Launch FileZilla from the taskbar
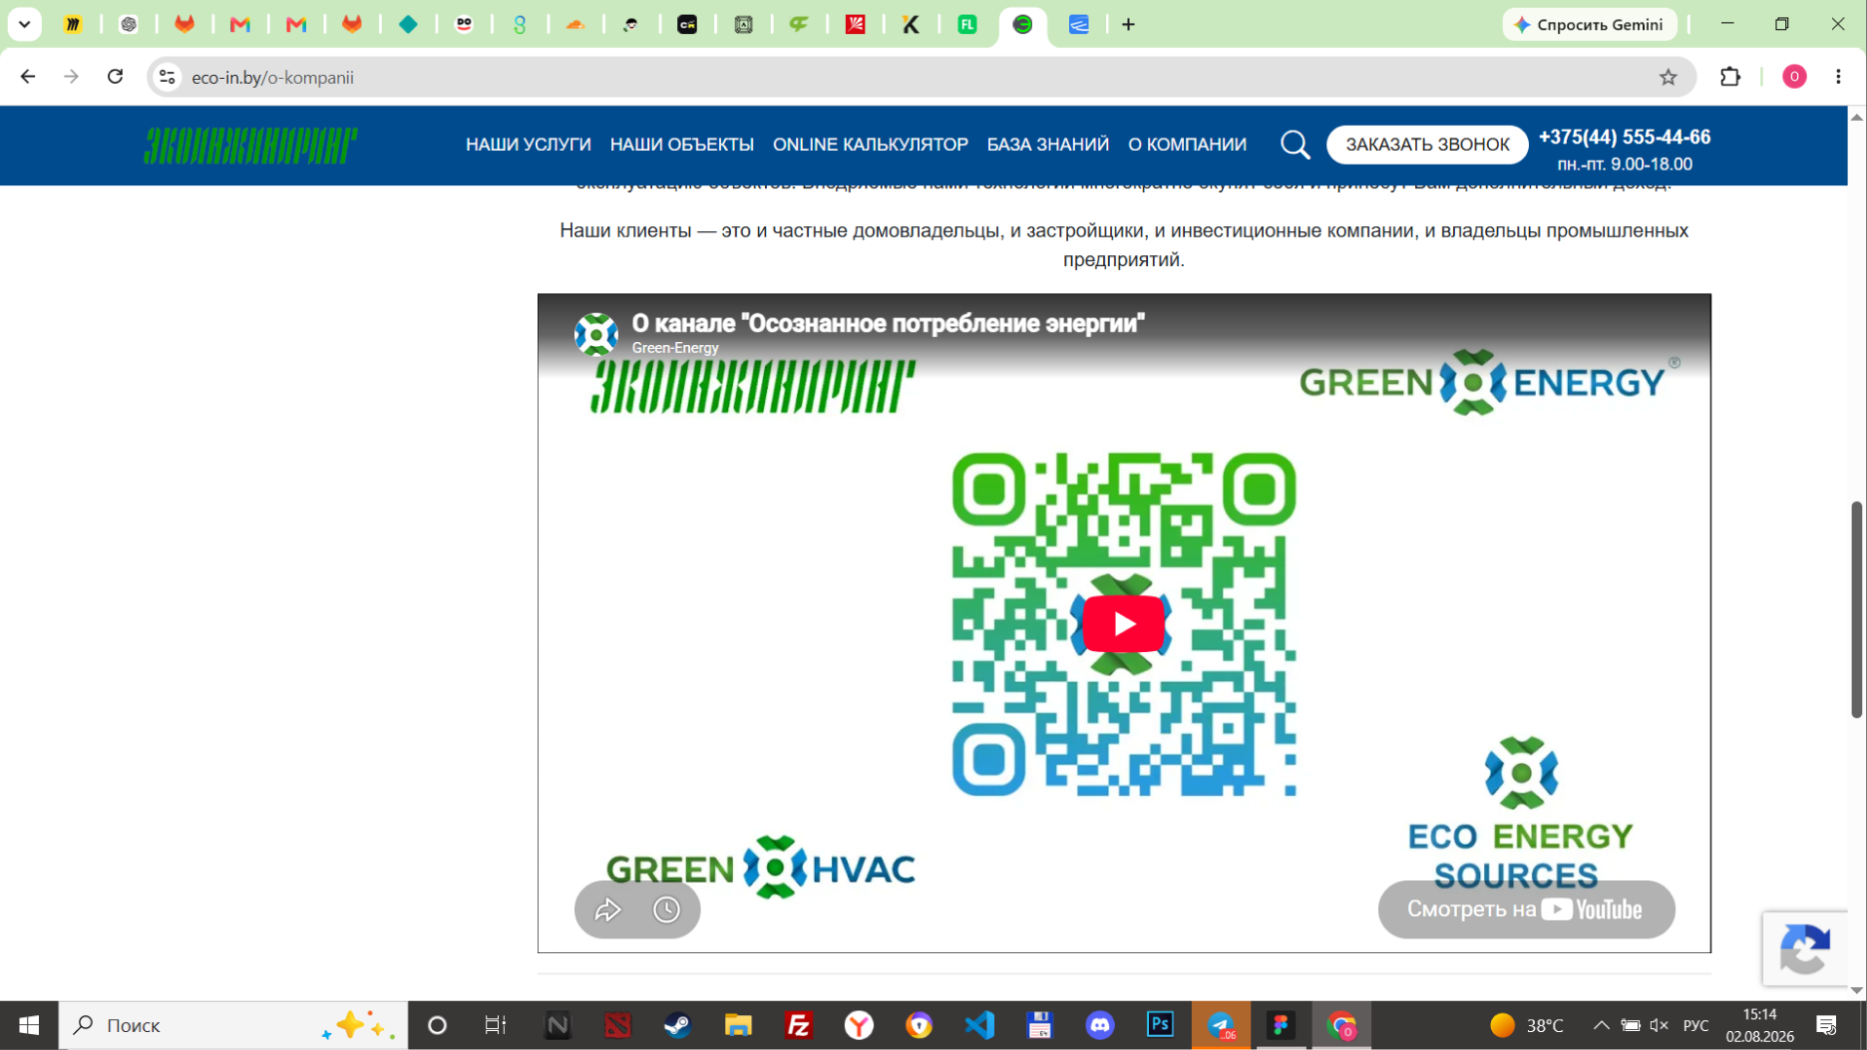Image resolution: width=1867 pixels, height=1050 pixels. click(x=799, y=1025)
